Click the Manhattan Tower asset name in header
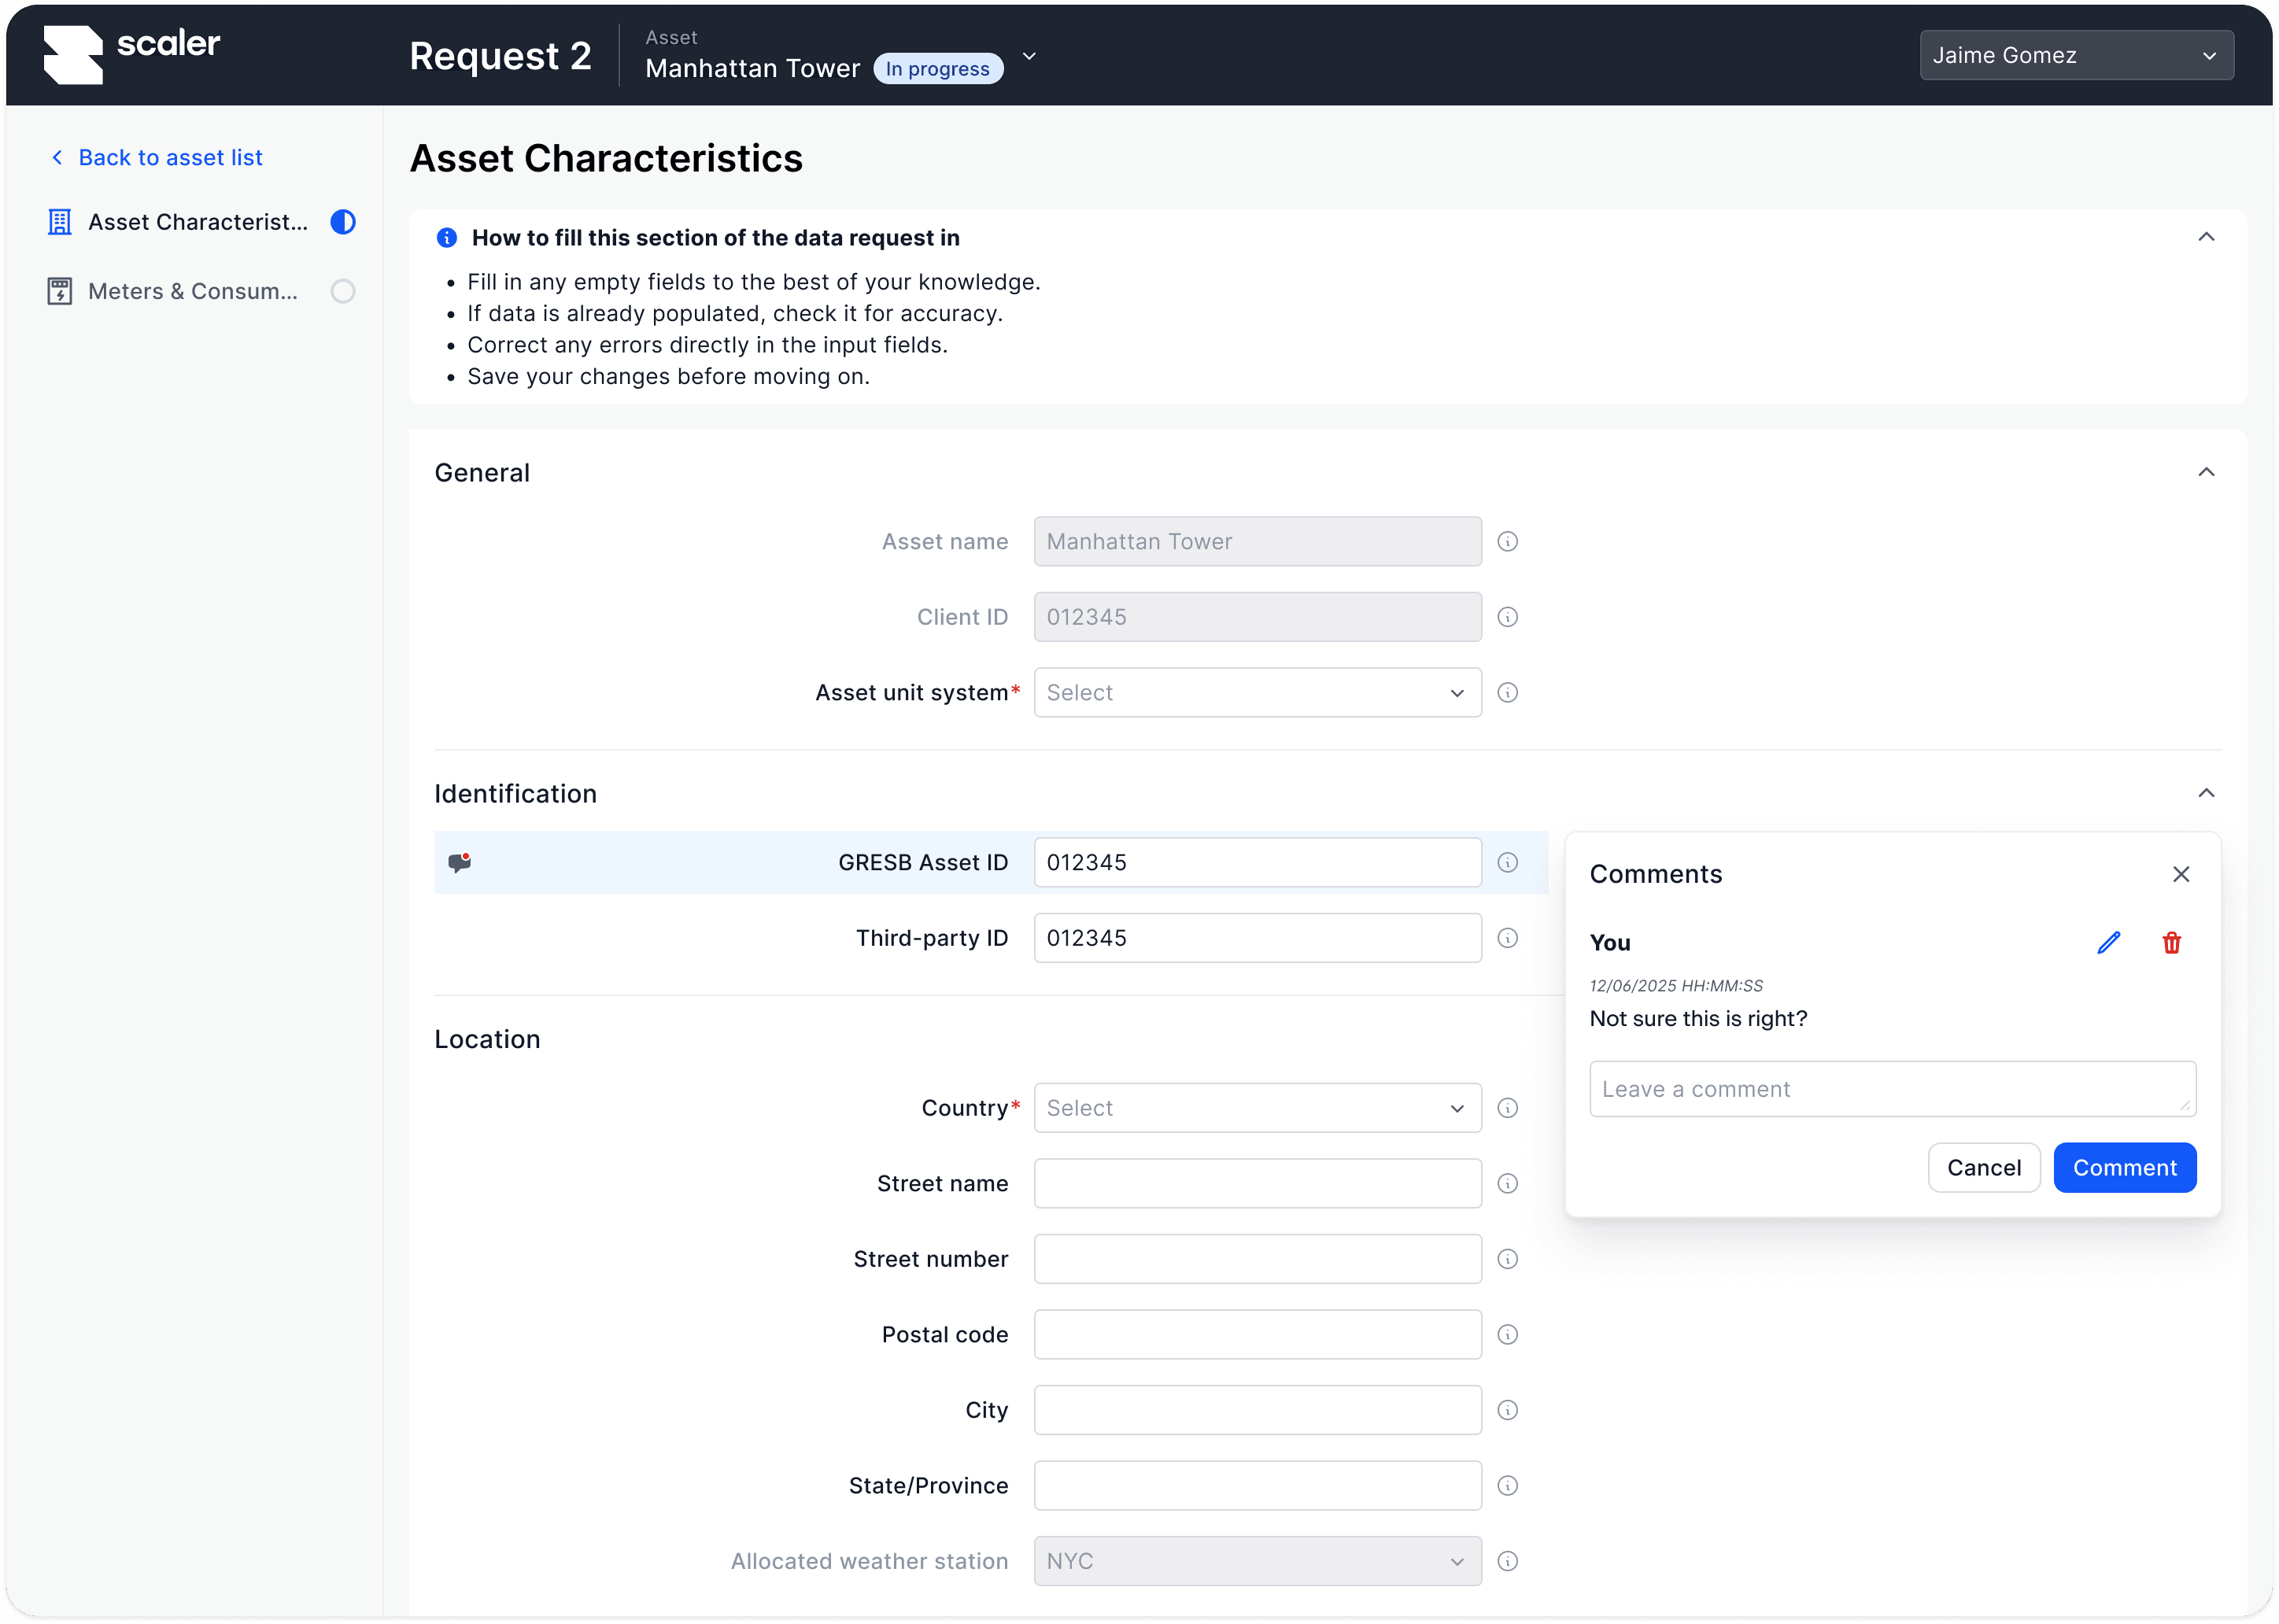Viewport: 2279px width, 1624px height. [752, 68]
